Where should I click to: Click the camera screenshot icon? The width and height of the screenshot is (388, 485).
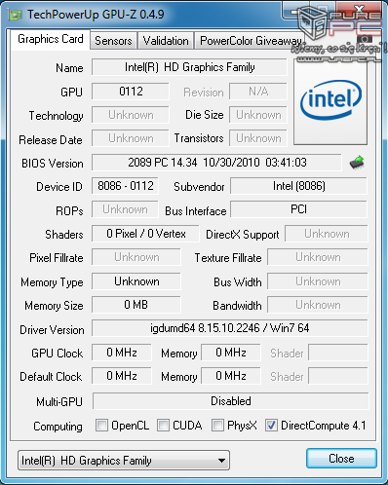tap(365, 39)
